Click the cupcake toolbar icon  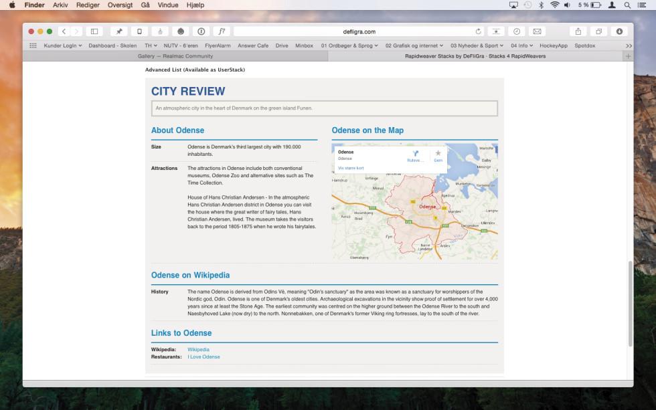tap(160, 31)
